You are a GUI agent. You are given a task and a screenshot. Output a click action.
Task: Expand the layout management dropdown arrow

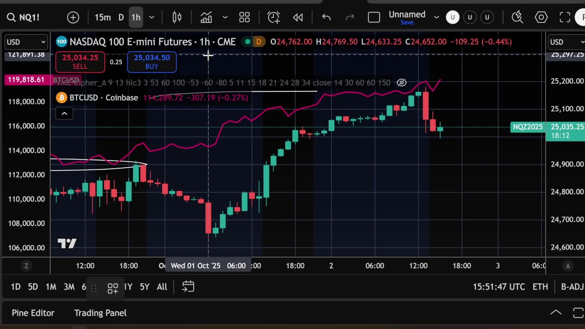[436, 17]
